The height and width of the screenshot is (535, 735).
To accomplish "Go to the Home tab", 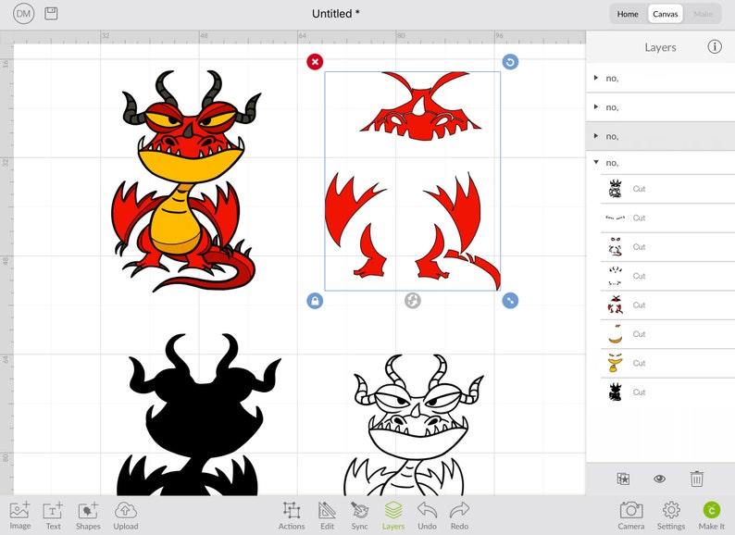I will click(x=628, y=14).
